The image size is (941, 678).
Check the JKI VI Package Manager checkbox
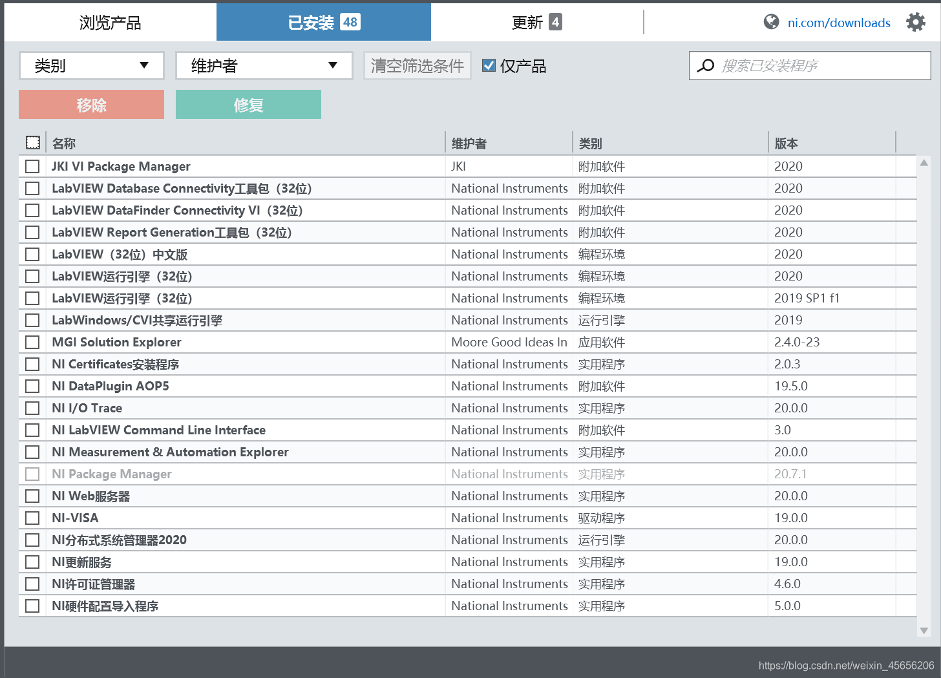pos(32,166)
